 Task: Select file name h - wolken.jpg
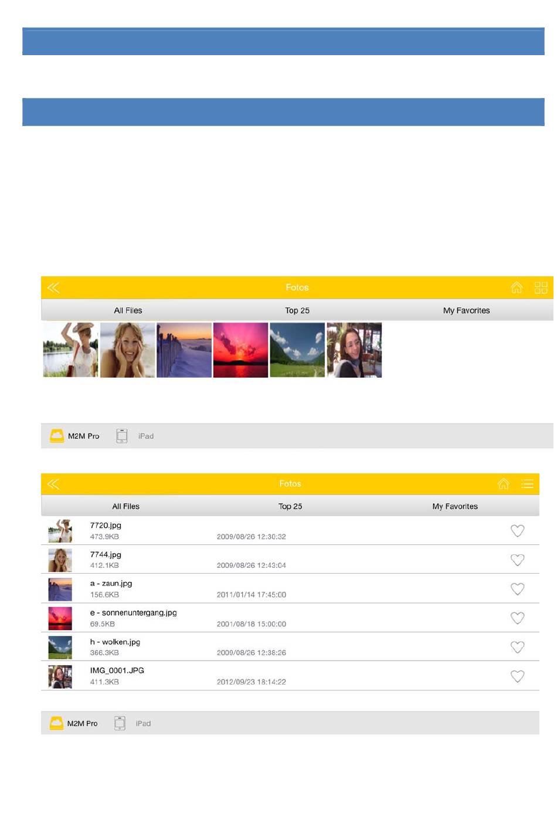coord(115,642)
